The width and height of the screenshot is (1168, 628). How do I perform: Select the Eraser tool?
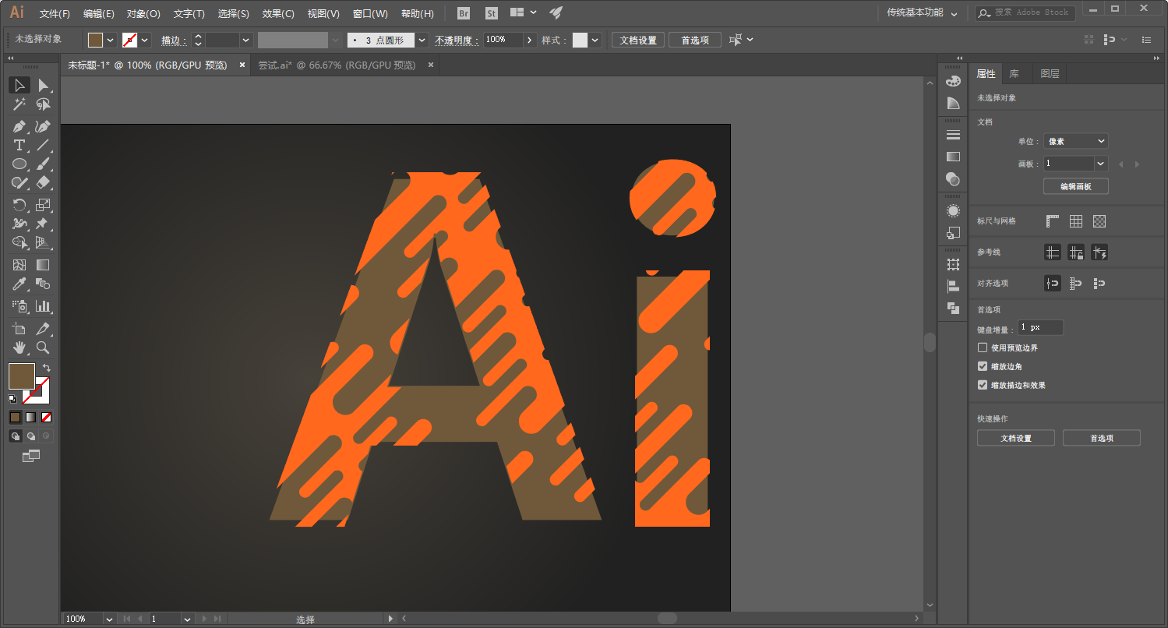coord(43,182)
